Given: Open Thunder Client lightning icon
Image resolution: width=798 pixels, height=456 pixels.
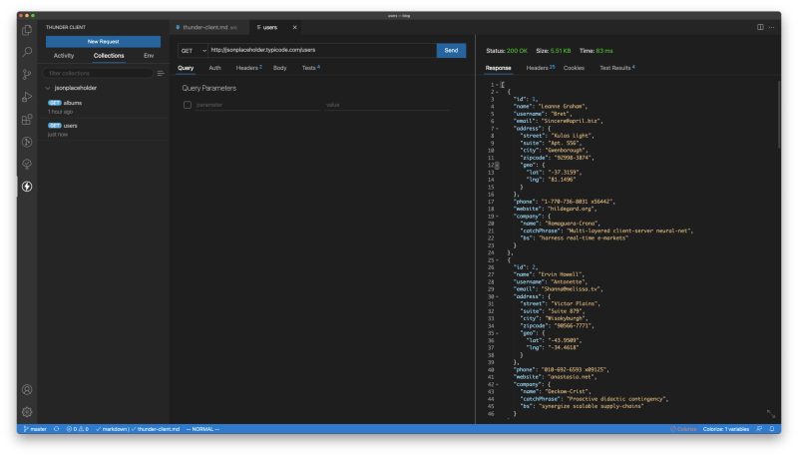Looking at the screenshot, I should (27, 187).
